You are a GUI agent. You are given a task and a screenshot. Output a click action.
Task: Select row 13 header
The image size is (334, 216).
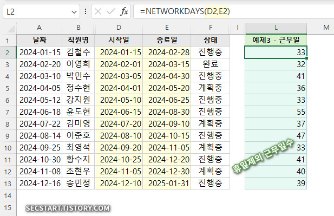(x=8, y=184)
